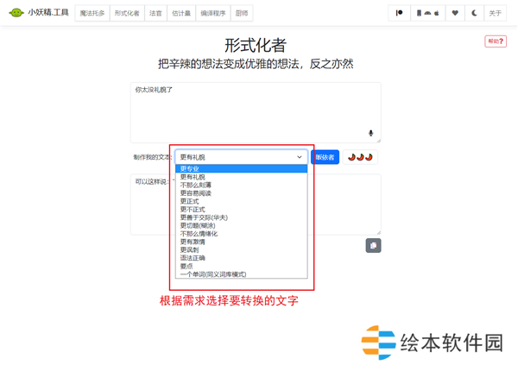
Task: Pick 语法正确 from the style list
Action: click(193, 258)
